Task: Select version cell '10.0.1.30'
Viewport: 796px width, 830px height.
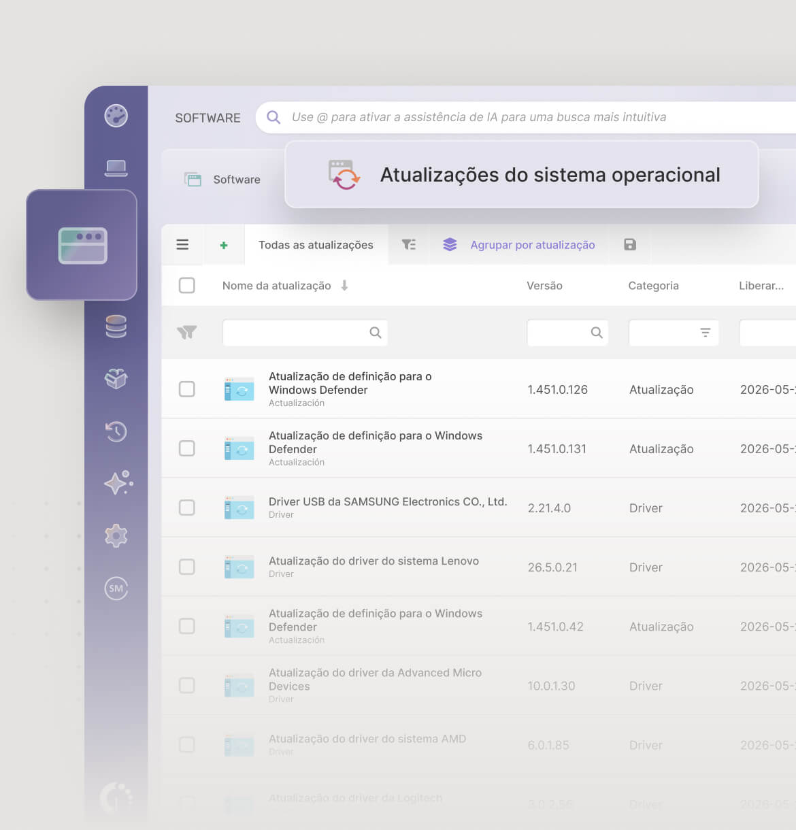Action: (551, 686)
